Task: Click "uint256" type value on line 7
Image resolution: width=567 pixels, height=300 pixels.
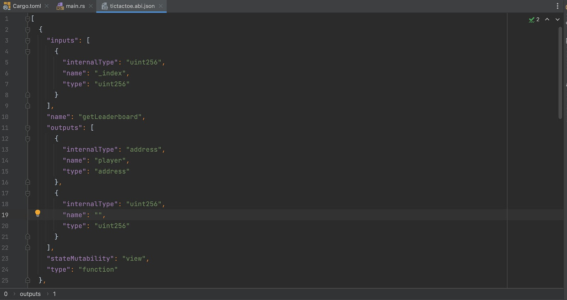Action: [x=112, y=84]
